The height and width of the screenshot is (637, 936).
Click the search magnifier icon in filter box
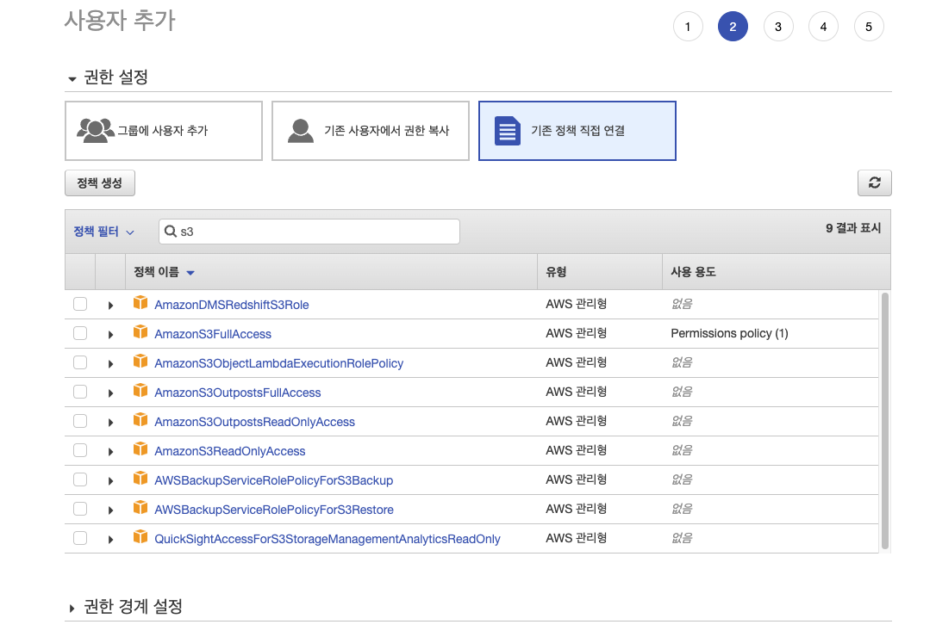170,232
